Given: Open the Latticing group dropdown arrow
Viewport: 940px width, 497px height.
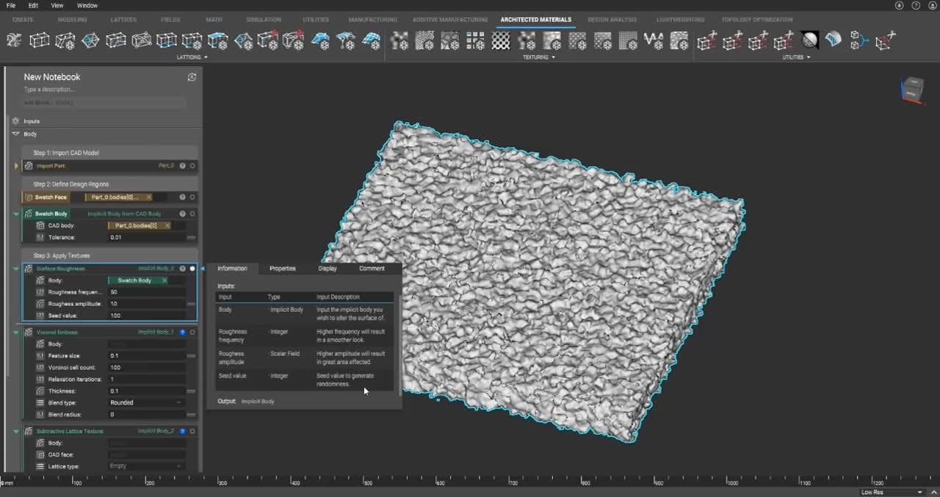Looking at the screenshot, I should (206, 57).
